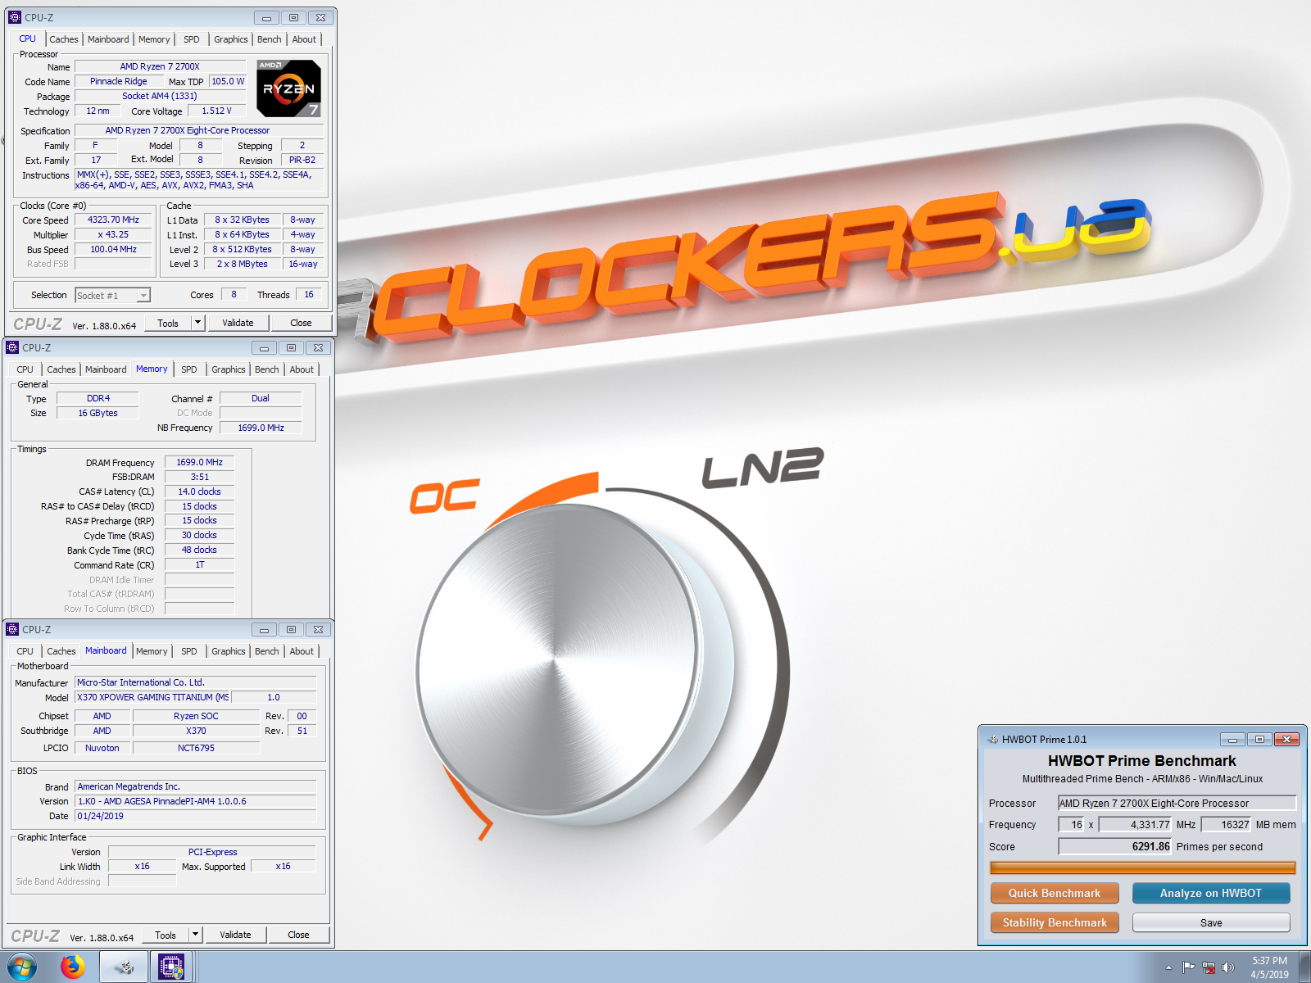Click the Core Voltage 1.512 V value
Image resolution: width=1311 pixels, height=983 pixels.
(217, 111)
